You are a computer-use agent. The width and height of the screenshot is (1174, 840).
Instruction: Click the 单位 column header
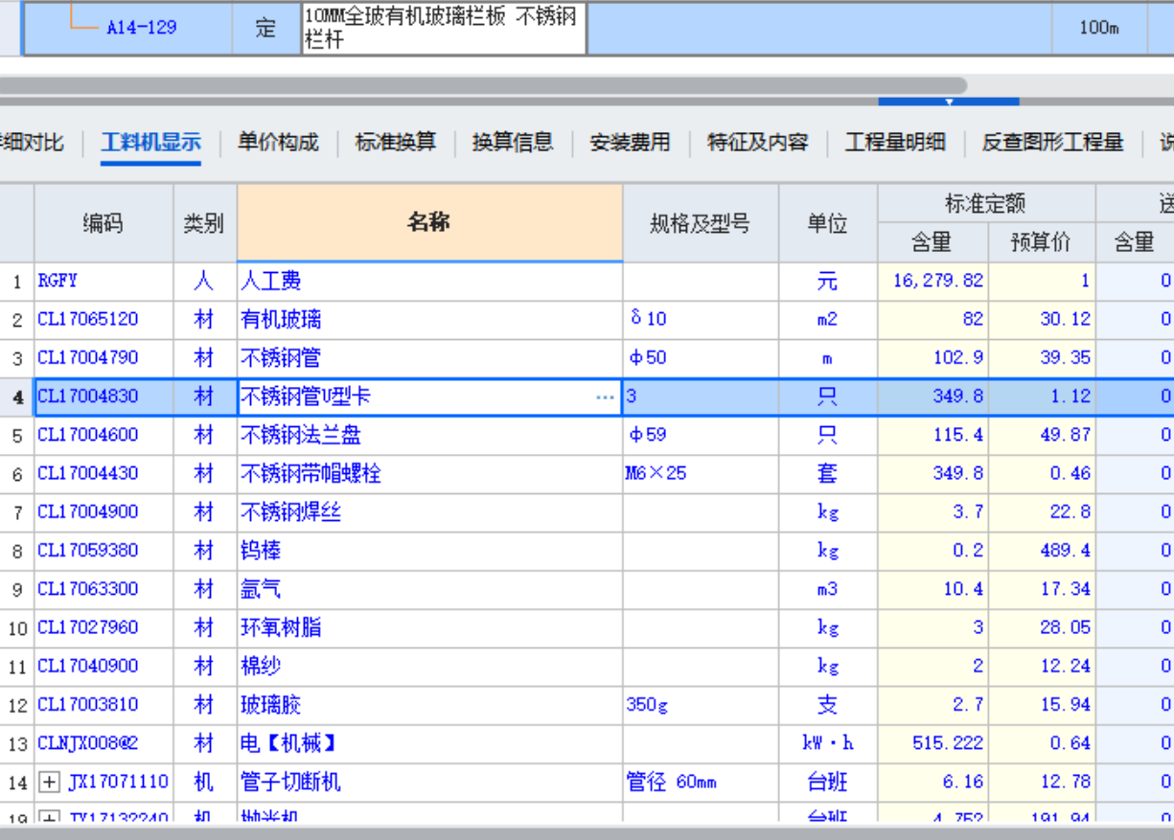click(828, 223)
